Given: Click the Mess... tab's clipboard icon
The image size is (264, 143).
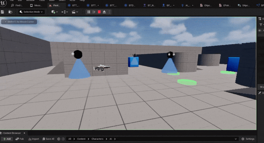Looking at the screenshot, I should pyautogui.click(x=31, y=5).
